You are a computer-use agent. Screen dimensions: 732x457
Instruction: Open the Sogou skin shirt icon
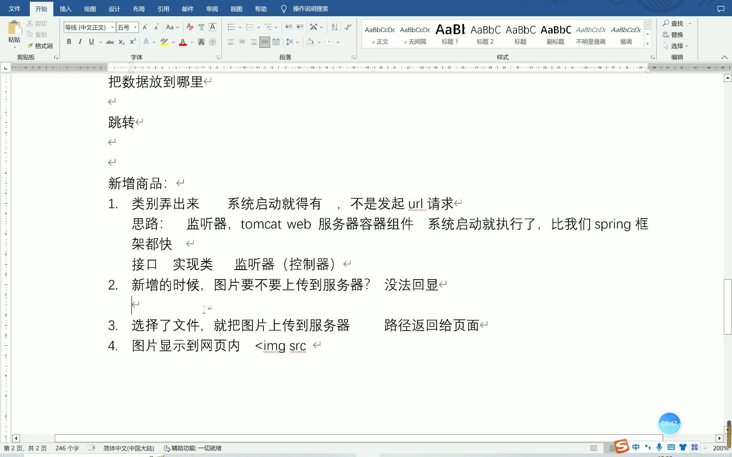click(683, 447)
